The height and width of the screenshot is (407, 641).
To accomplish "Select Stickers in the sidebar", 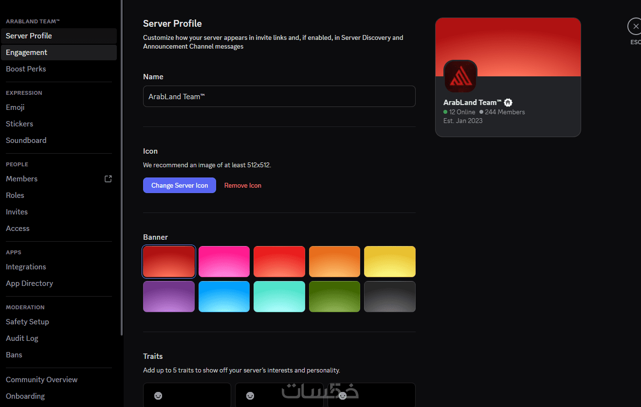I will [59, 124].
